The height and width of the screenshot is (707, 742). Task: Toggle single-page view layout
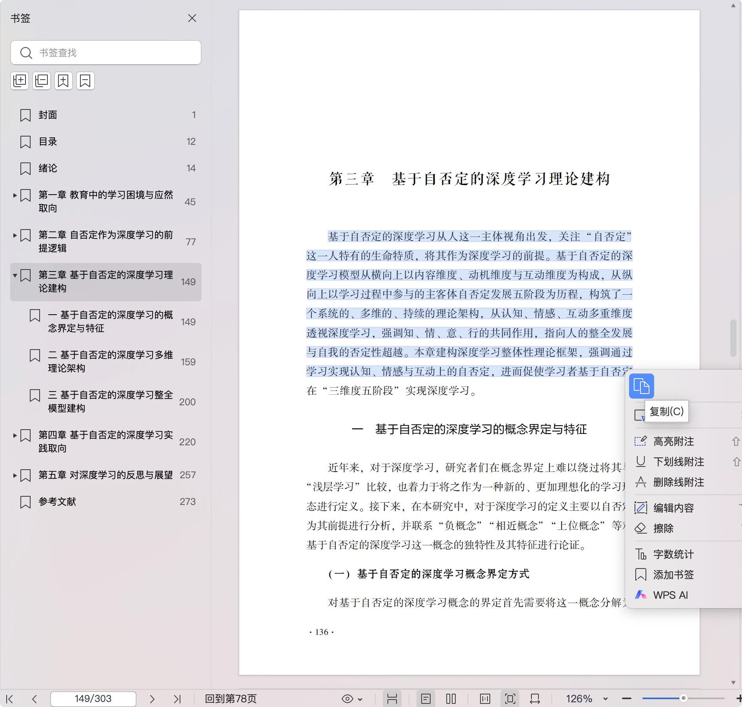426,699
